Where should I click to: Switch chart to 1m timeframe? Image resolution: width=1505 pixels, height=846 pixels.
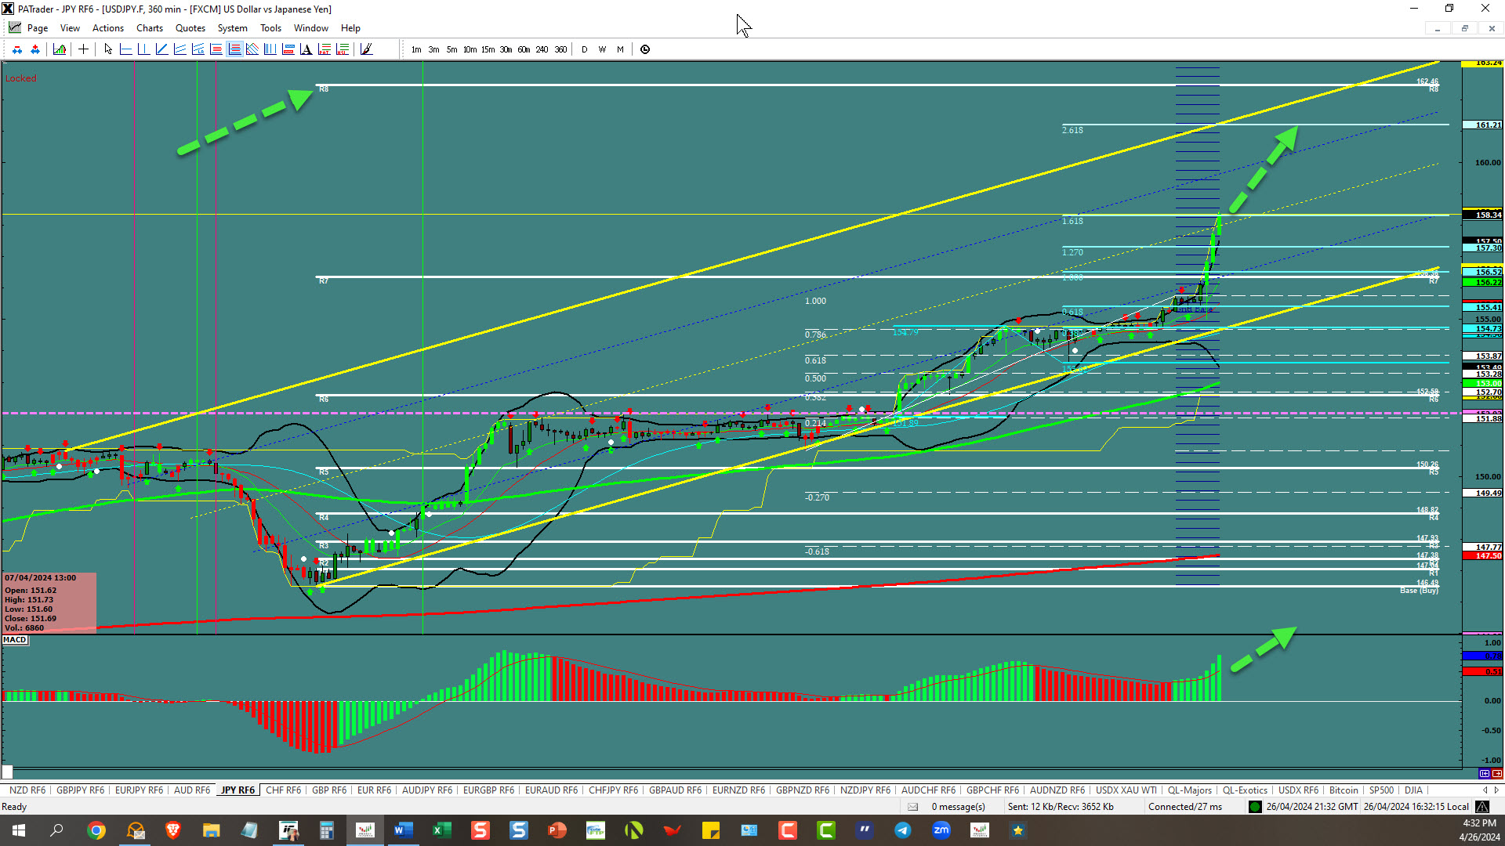click(x=416, y=49)
